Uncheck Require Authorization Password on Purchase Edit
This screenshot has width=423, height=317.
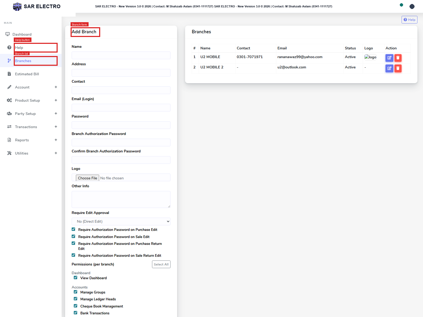click(x=73, y=229)
